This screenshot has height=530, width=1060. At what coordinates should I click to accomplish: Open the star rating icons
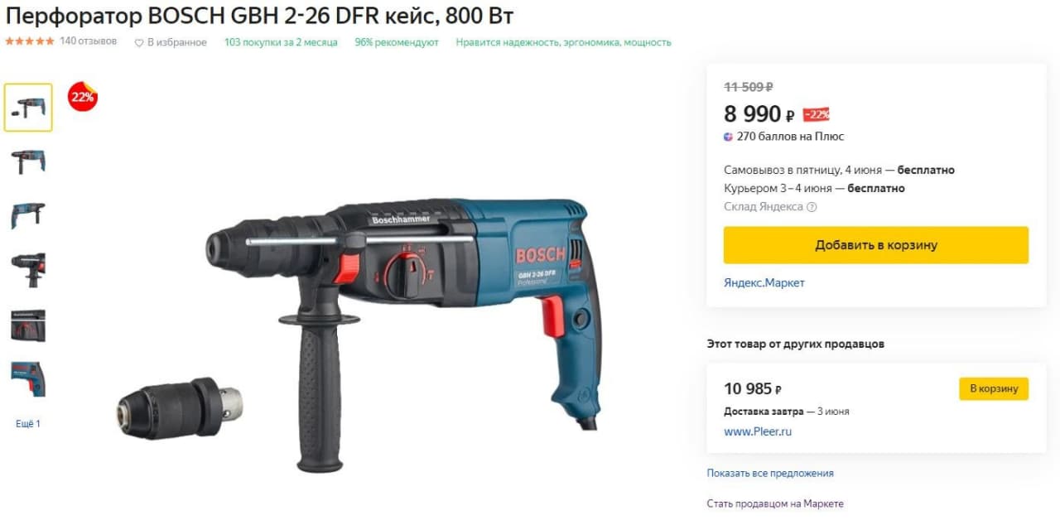tap(30, 41)
